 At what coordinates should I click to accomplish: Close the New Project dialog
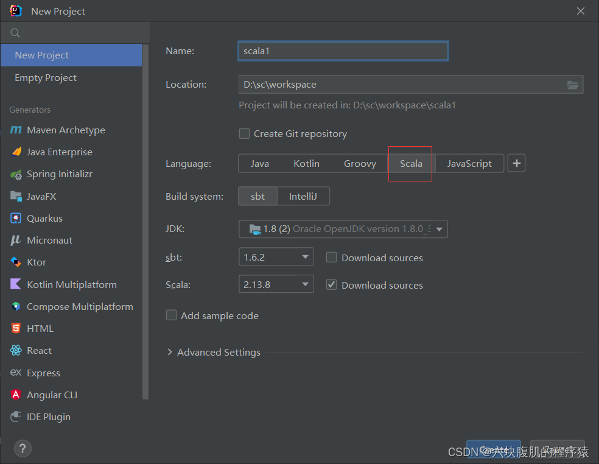click(x=581, y=11)
